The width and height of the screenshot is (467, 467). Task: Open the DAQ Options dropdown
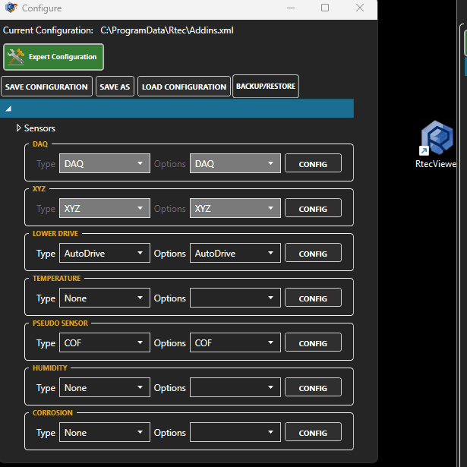pos(235,163)
